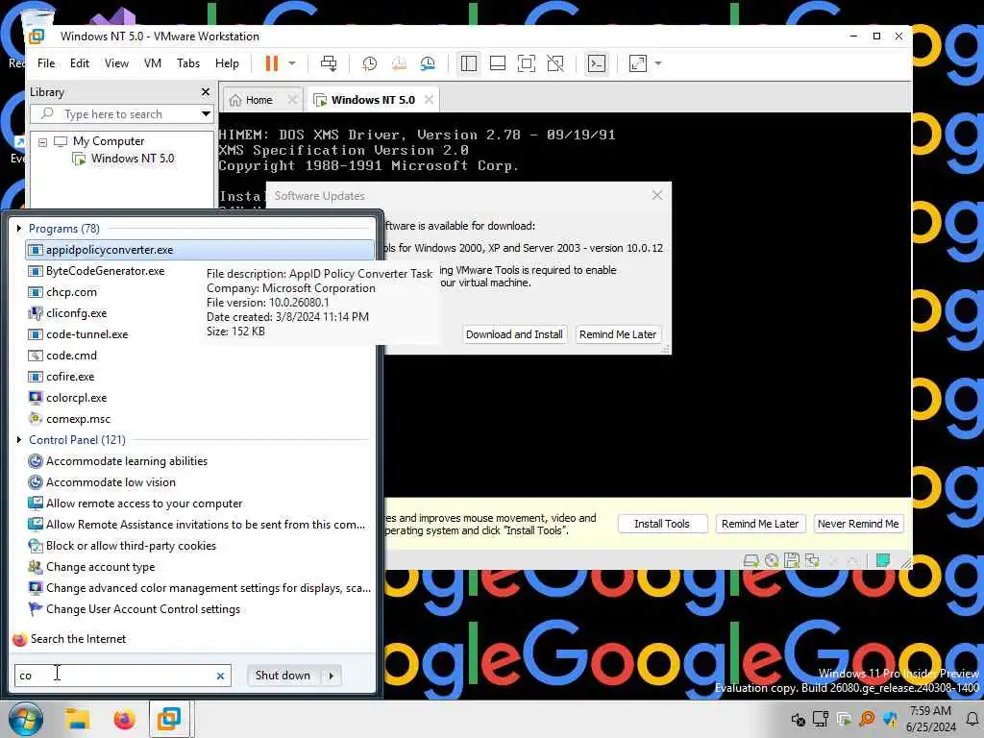984x738 pixels.
Task: Open chcp.com search result
Action: [200, 292]
